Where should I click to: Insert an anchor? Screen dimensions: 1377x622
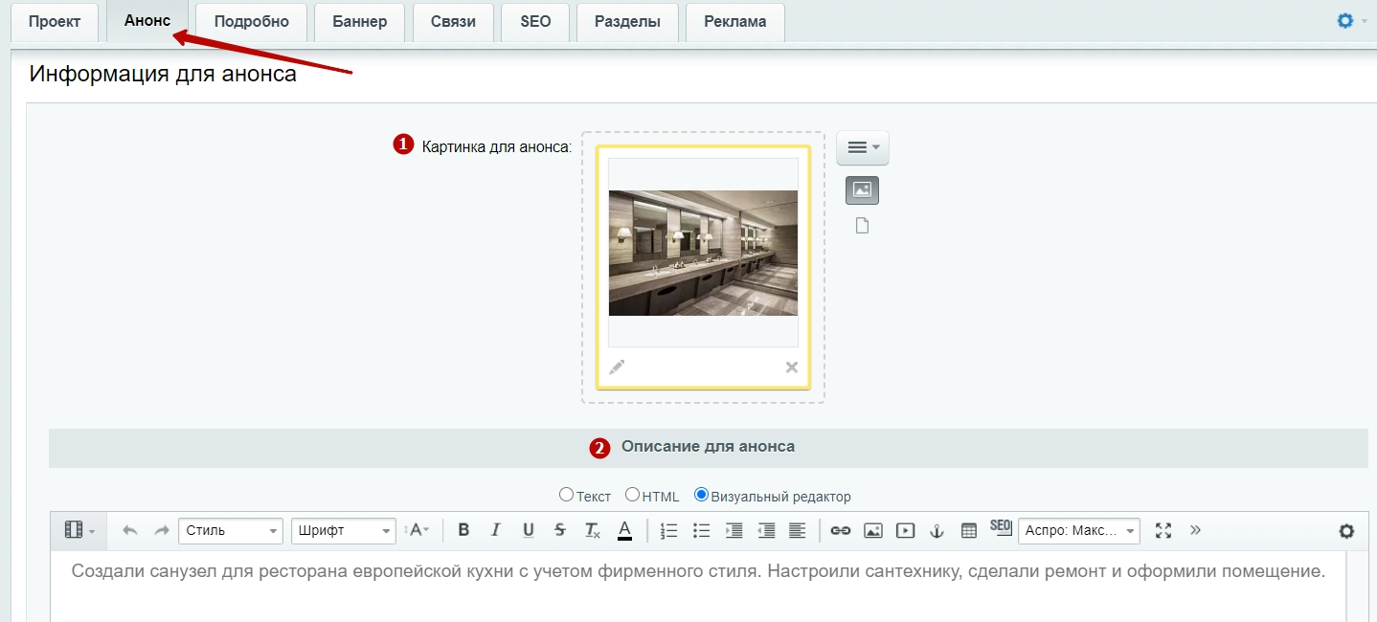[x=937, y=530]
